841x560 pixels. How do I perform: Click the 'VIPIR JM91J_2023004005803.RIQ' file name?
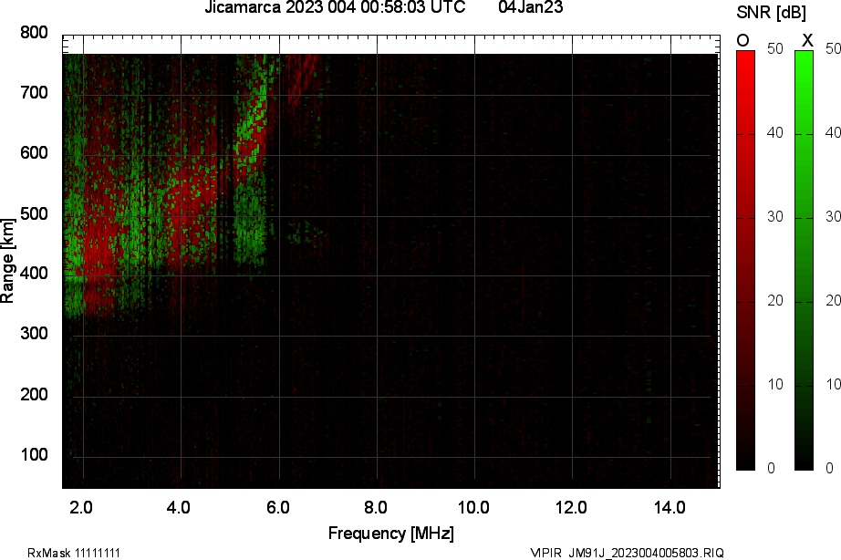pyautogui.click(x=627, y=553)
